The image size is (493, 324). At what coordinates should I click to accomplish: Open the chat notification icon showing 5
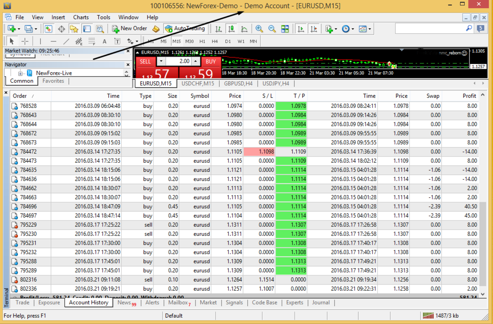480,28
